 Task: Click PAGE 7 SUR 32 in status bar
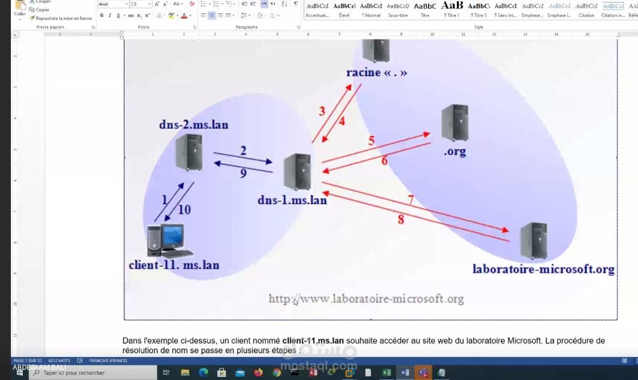27,360
